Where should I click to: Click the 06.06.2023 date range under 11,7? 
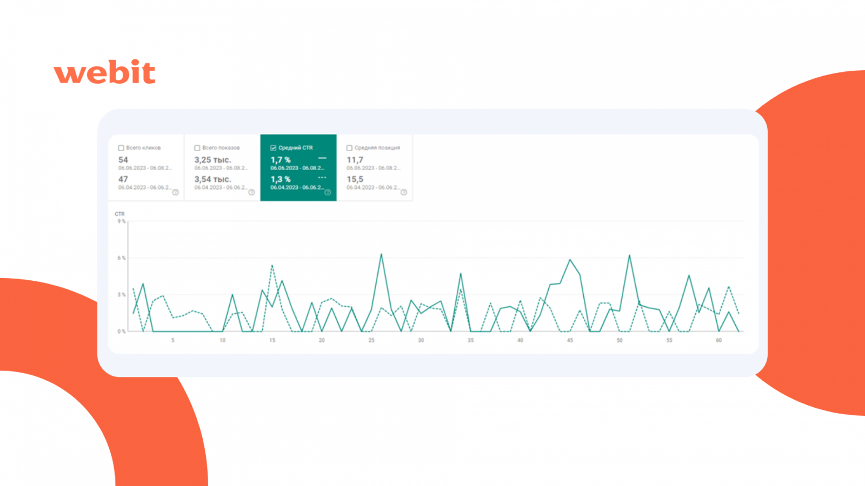click(x=374, y=168)
